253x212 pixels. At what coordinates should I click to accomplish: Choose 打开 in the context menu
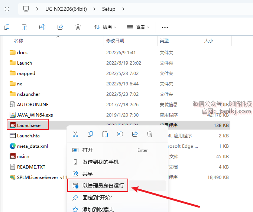point(88,150)
